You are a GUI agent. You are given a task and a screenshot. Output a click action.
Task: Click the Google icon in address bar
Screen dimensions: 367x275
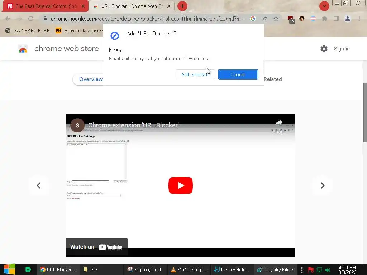(253, 19)
